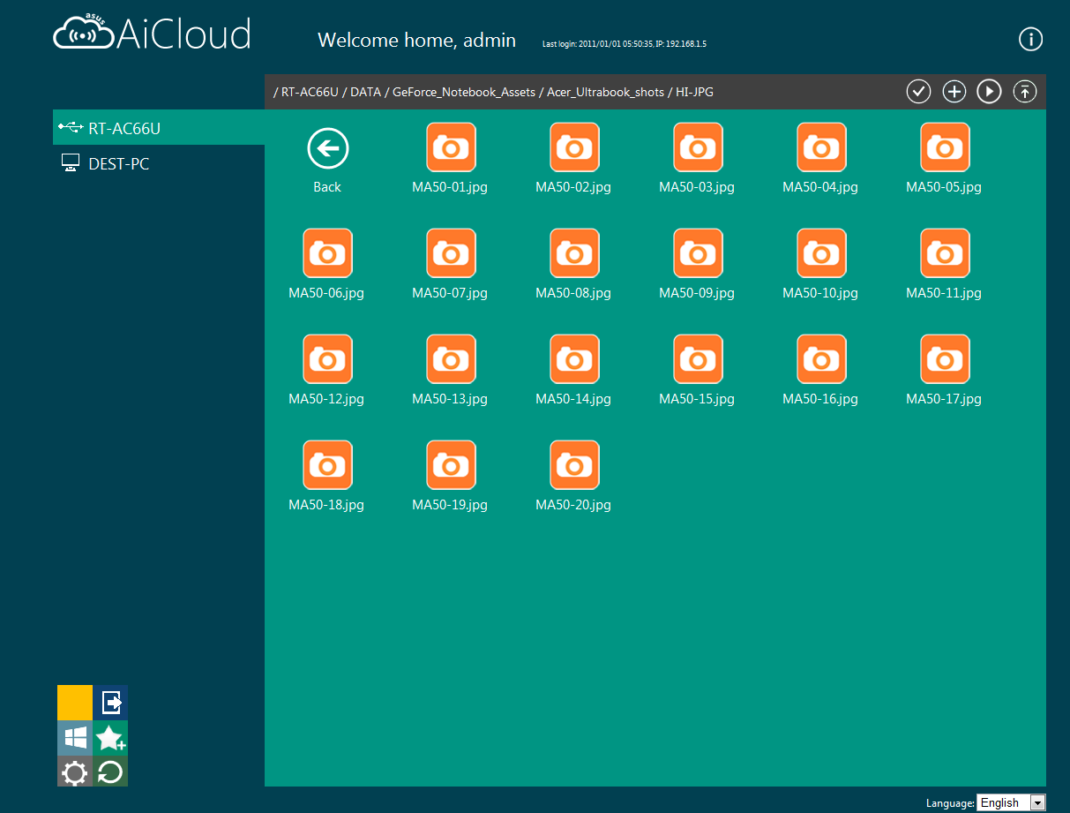Image resolution: width=1070 pixels, height=813 pixels.
Task: Select file MA50-14.jpg
Action: point(574,358)
